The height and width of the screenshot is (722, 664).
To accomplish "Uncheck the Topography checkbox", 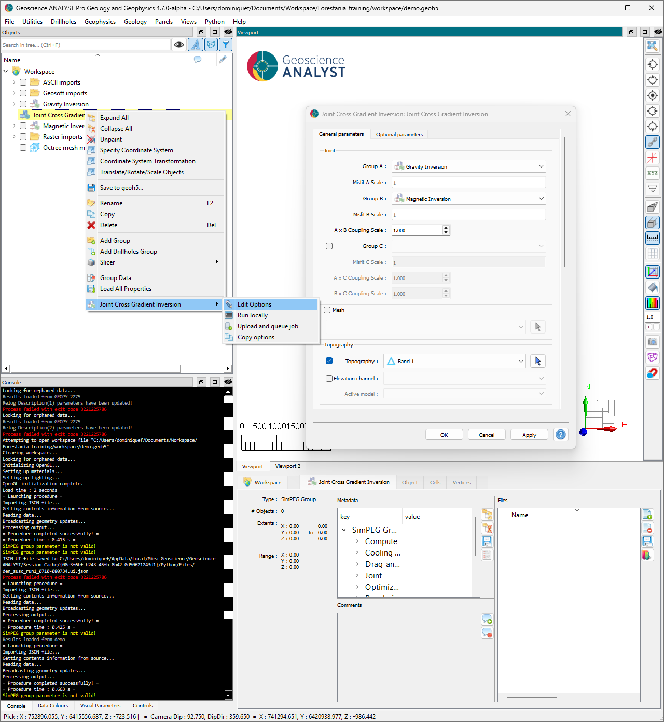I will click(329, 361).
